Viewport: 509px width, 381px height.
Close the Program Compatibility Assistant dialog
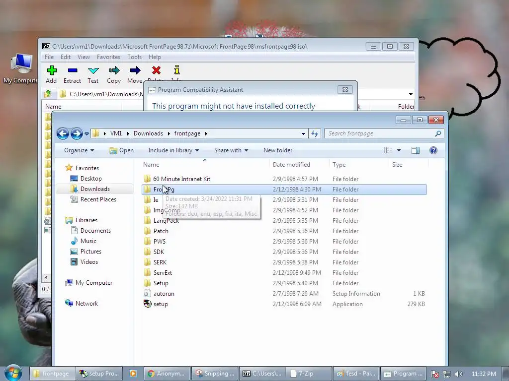(x=345, y=89)
